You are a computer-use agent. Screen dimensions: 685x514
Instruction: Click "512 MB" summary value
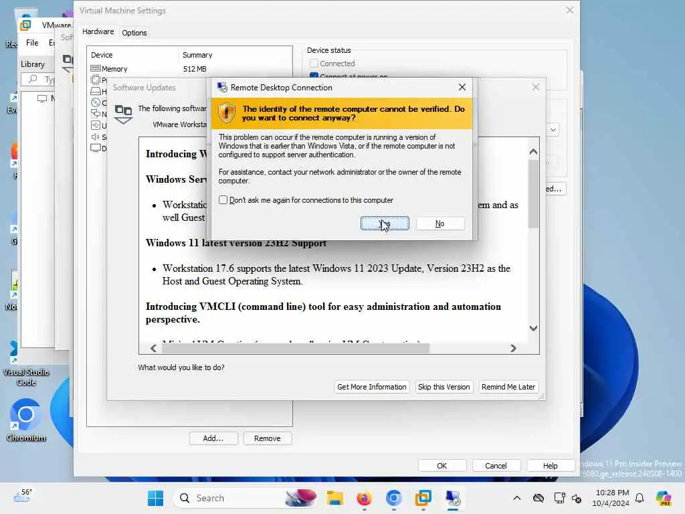click(x=195, y=69)
